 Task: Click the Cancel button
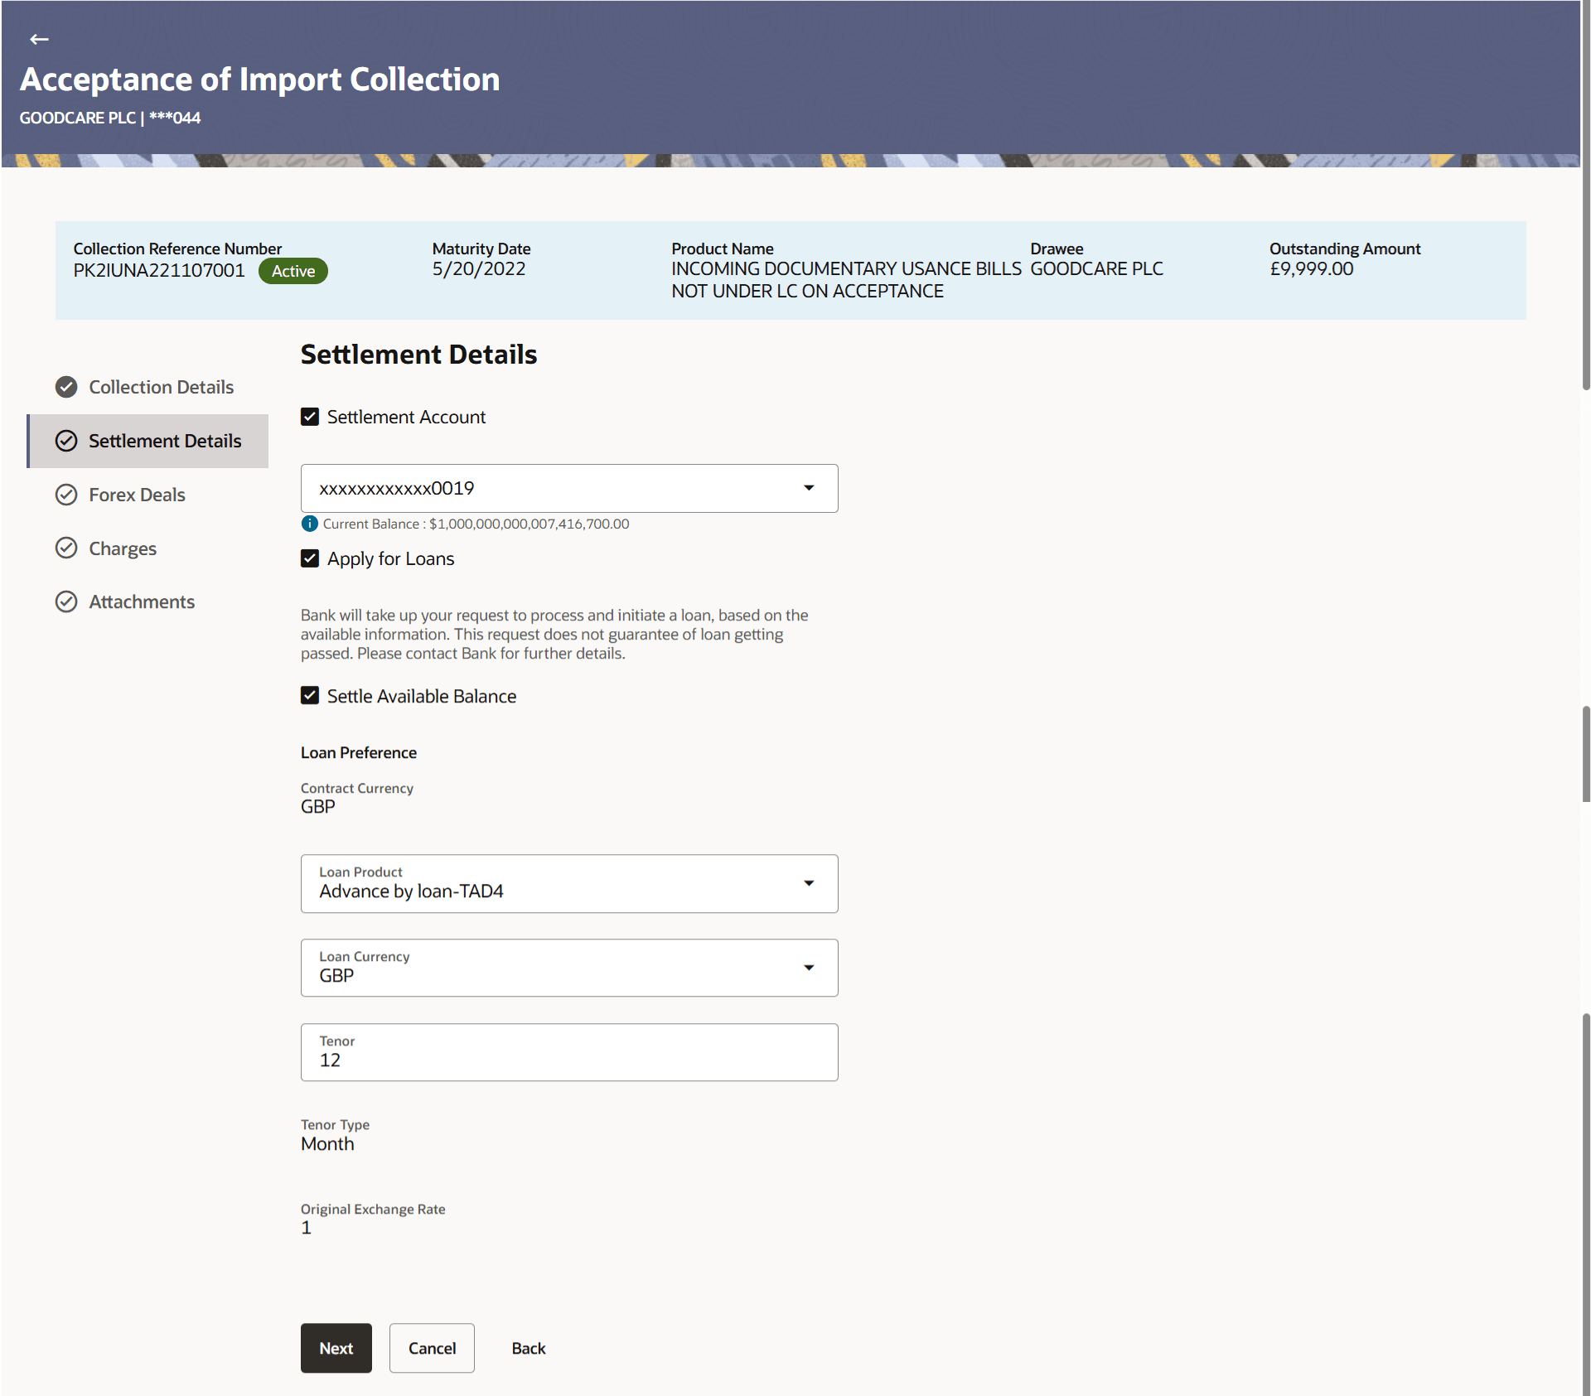point(432,1348)
